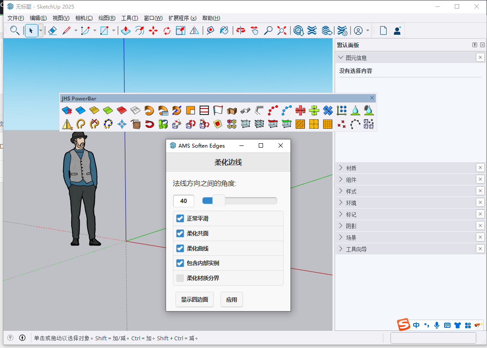Close the 材质 panel with its X

(480, 168)
